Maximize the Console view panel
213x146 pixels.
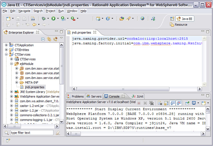click(207, 96)
